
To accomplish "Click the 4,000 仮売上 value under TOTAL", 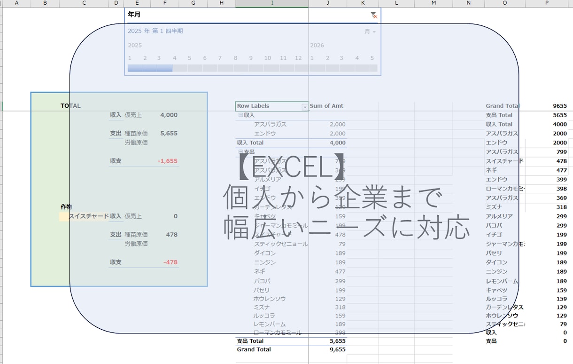I will point(169,115).
